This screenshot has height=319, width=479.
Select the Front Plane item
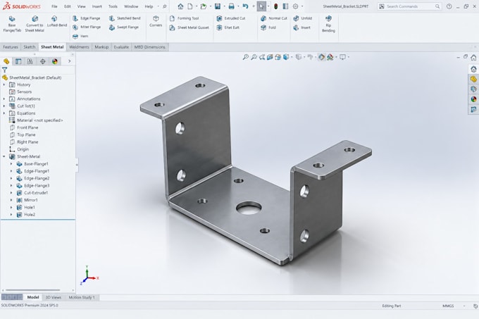pos(24,127)
